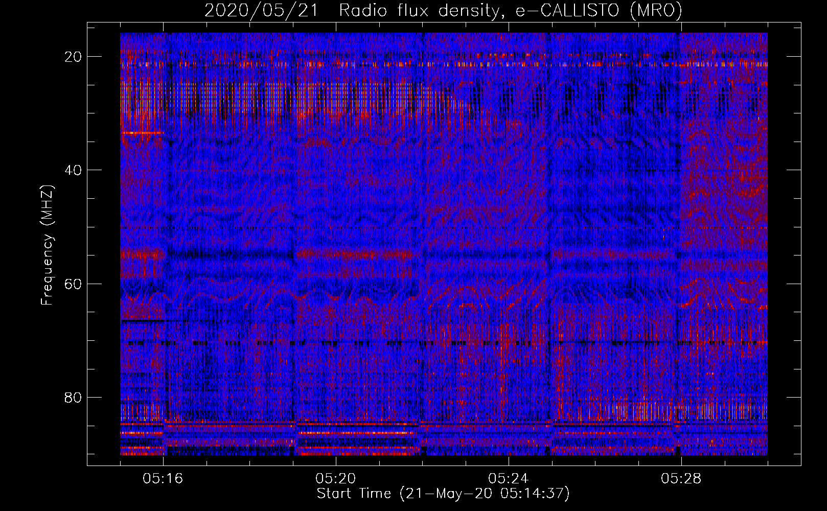
Task: Click the 'Start Time (21-May-20 05:14:37)' label
Action: pos(443,494)
